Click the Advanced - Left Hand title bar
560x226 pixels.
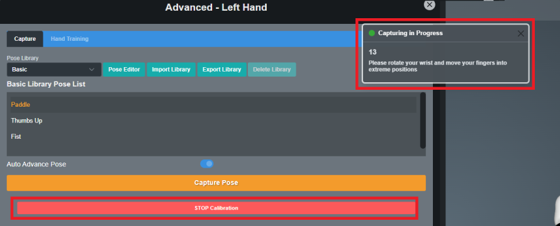pyautogui.click(x=216, y=7)
